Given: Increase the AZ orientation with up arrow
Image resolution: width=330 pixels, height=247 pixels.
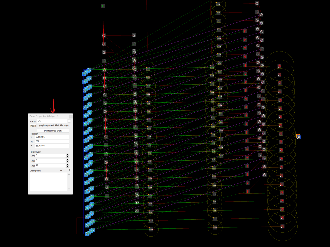Looking at the screenshot, I should click(67, 164).
